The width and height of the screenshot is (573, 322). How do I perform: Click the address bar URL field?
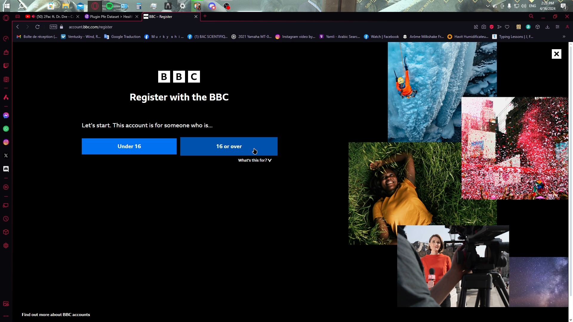[209, 27]
